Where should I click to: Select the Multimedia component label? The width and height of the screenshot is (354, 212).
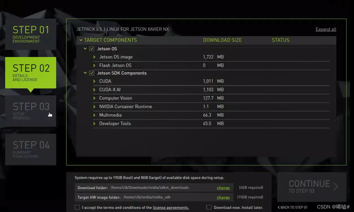coord(110,115)
